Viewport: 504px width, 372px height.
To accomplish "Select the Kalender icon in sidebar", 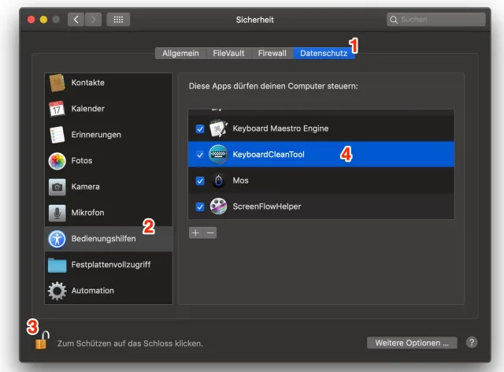I will pos(57,109).
